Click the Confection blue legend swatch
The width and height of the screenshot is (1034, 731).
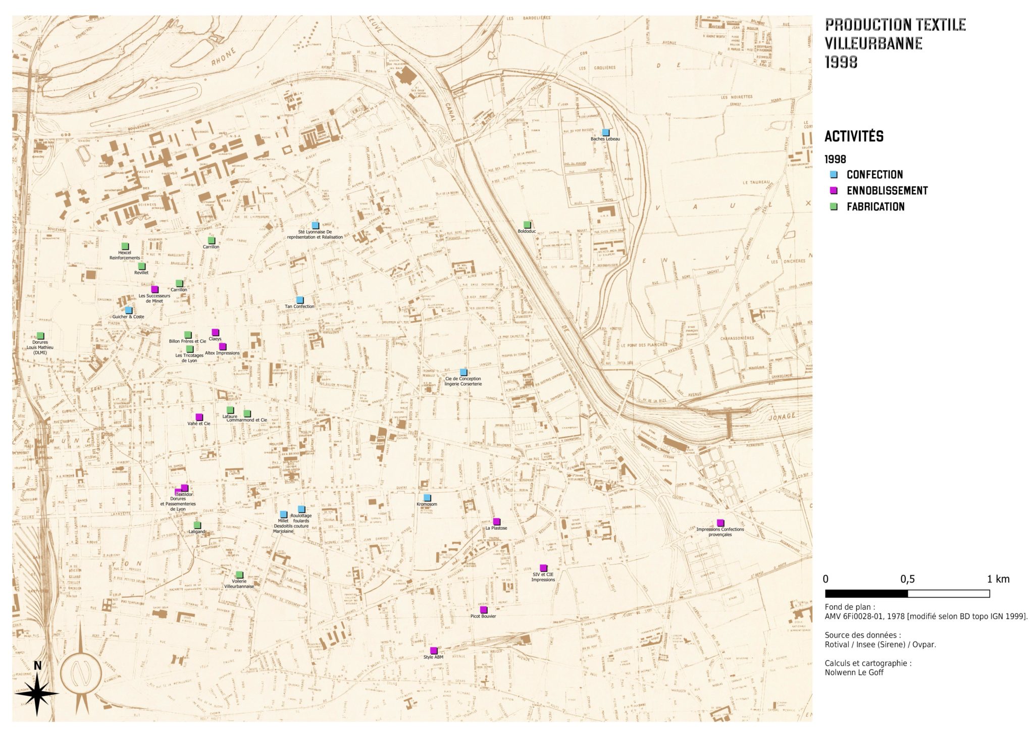point(834,175)
